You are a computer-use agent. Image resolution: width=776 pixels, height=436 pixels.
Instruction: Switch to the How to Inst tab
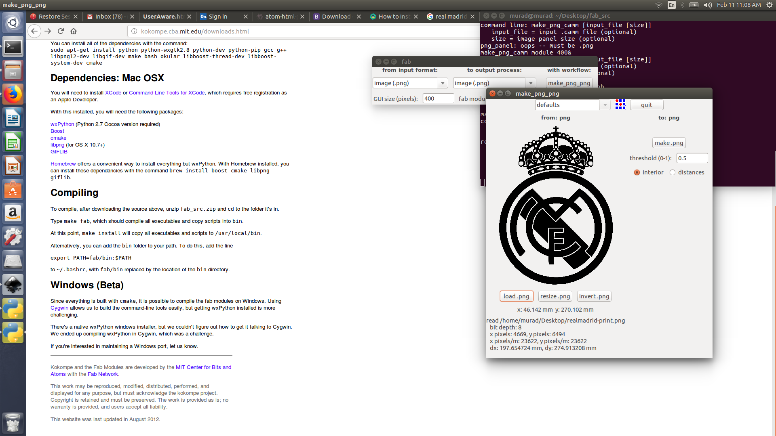(394, 17)
